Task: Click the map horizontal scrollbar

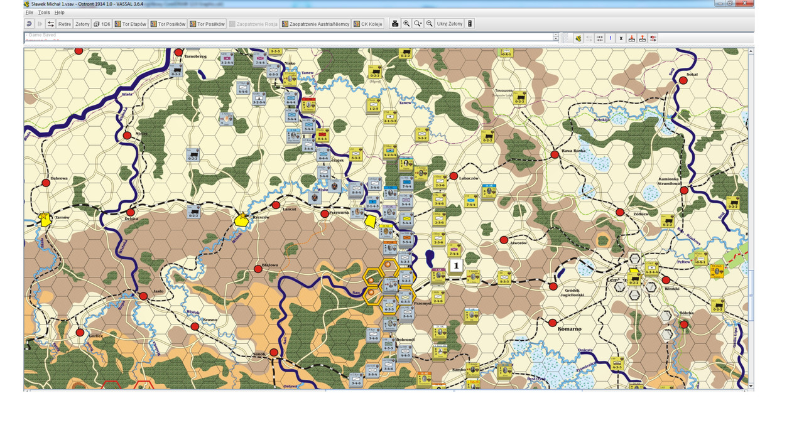Action: (x=386, y=390)
